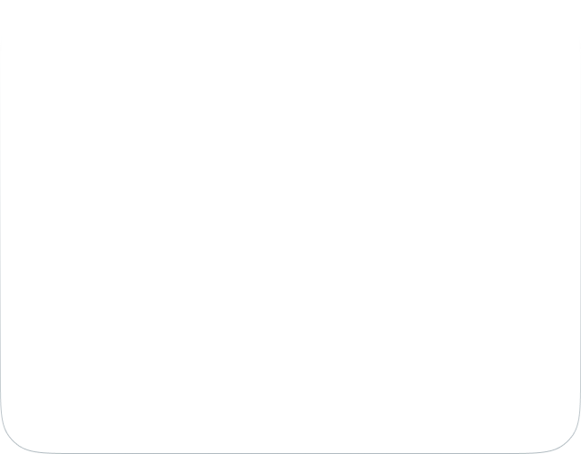Click the empty white panel center

290,226
